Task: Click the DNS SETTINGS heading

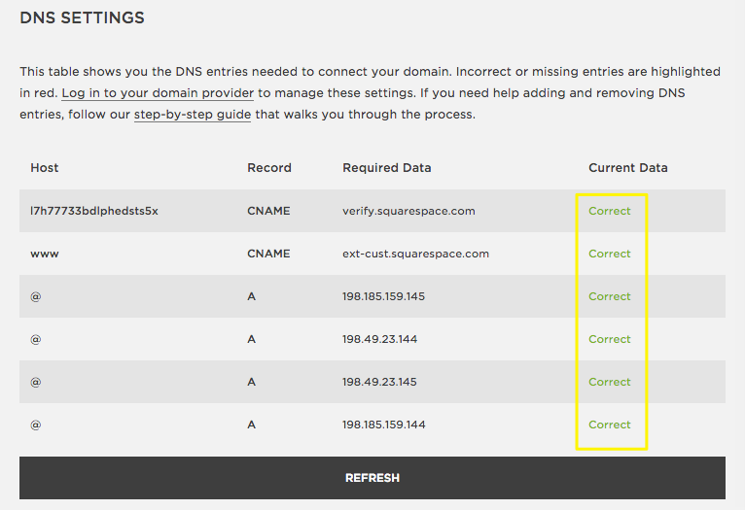Action: click(82, 17)
